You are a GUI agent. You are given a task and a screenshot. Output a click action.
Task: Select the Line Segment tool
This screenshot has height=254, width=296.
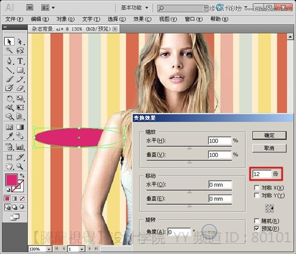point(9,70)
